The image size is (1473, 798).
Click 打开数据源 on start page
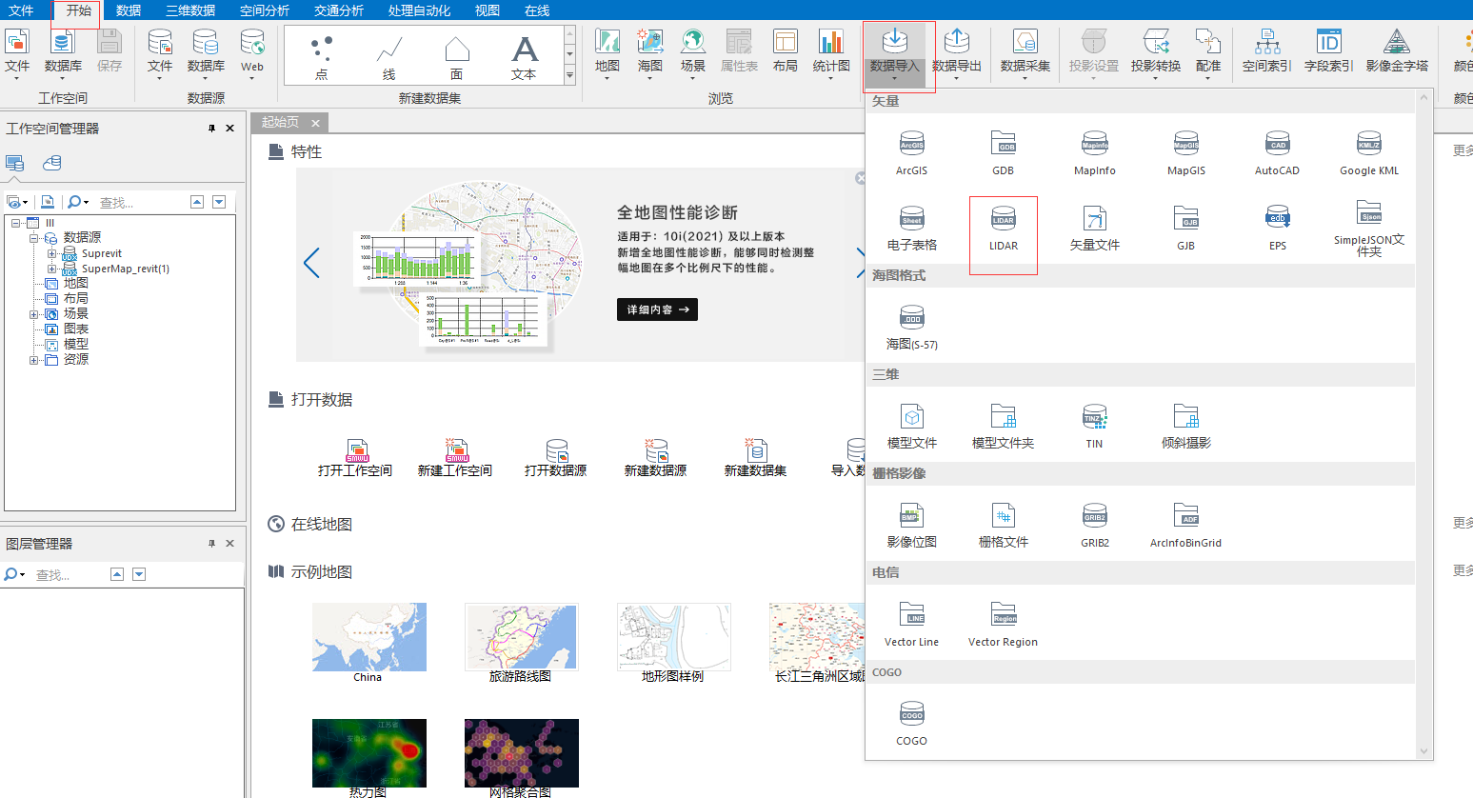tap(555, 458)
